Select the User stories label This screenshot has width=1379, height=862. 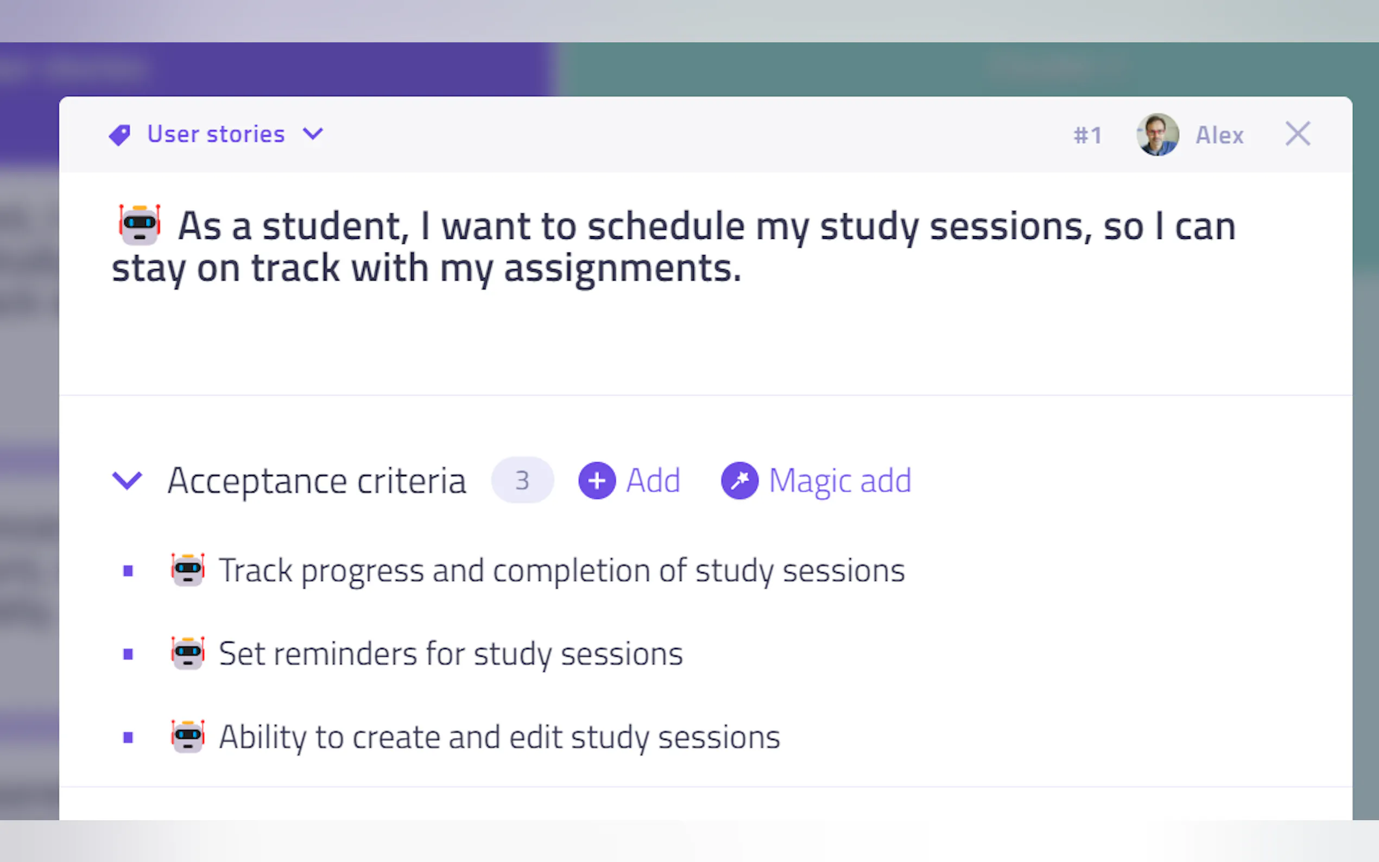point(216,135)
